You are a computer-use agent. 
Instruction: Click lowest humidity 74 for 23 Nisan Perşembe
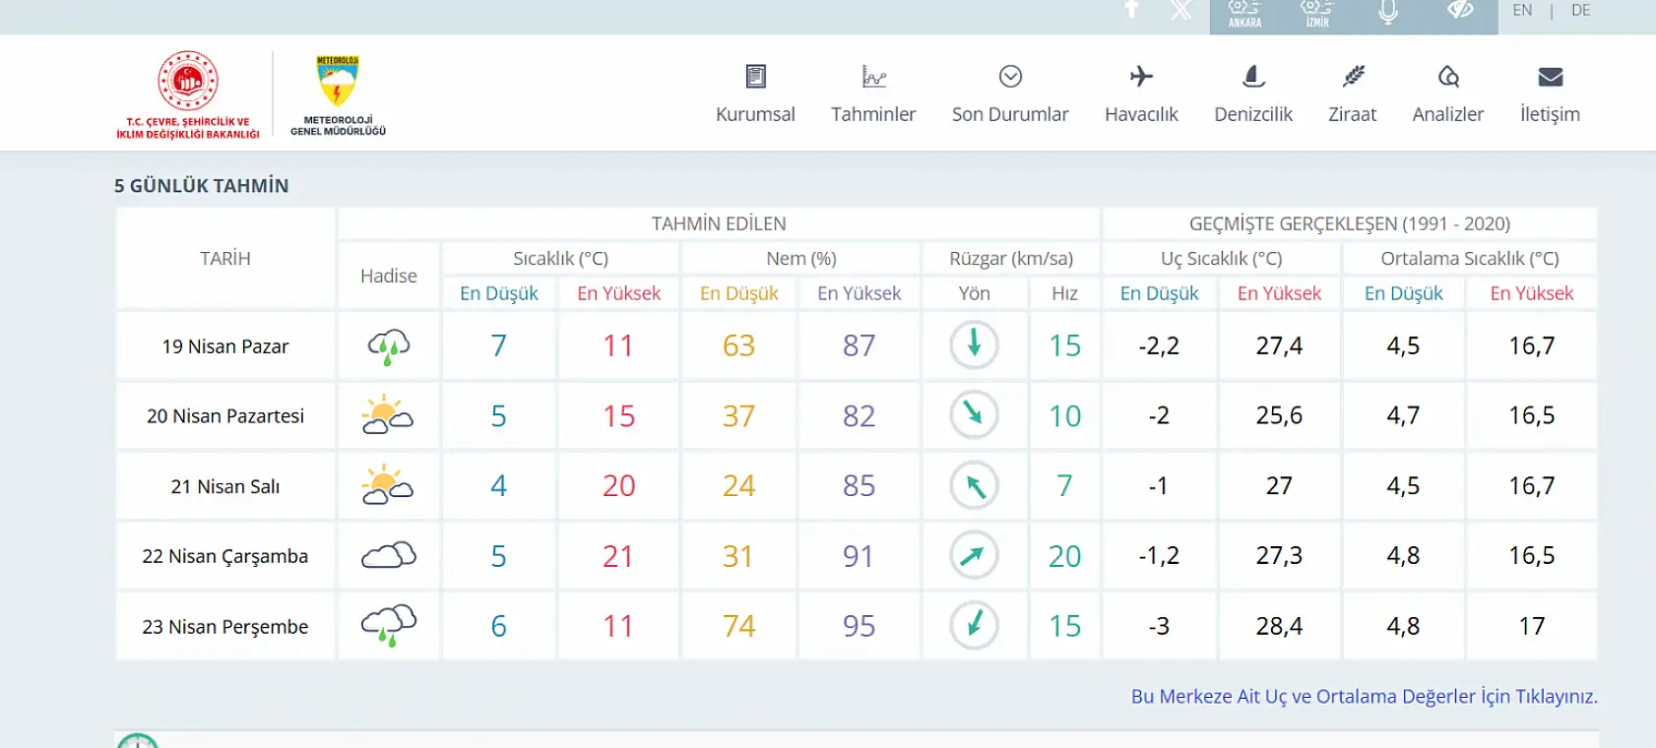tap(738, 625)
